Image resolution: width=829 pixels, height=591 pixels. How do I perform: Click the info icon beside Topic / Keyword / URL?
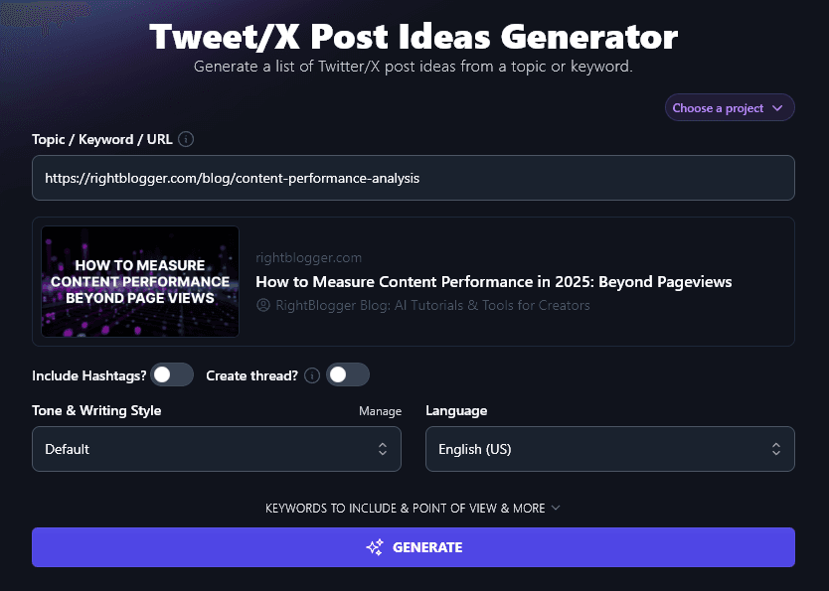186,139
